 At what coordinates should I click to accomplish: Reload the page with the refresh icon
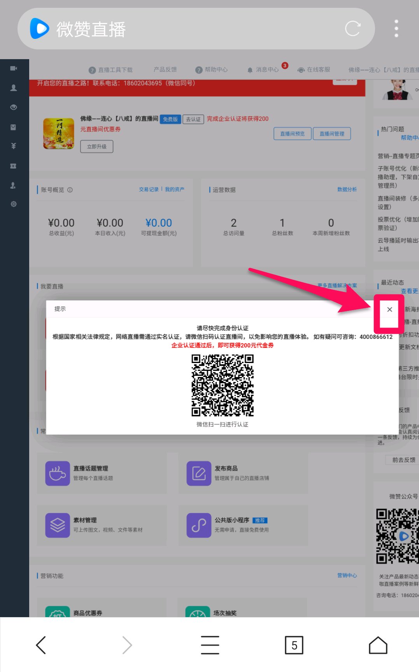pyautogui.click(x=353, y=29)
